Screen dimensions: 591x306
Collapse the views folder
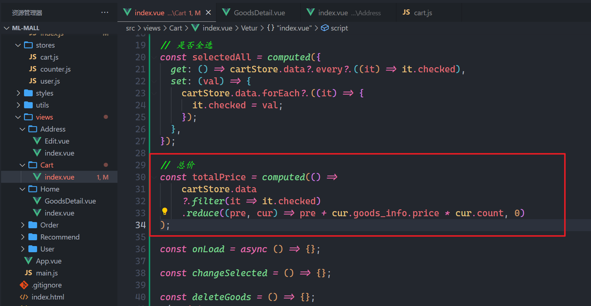(x=18, y=117)
